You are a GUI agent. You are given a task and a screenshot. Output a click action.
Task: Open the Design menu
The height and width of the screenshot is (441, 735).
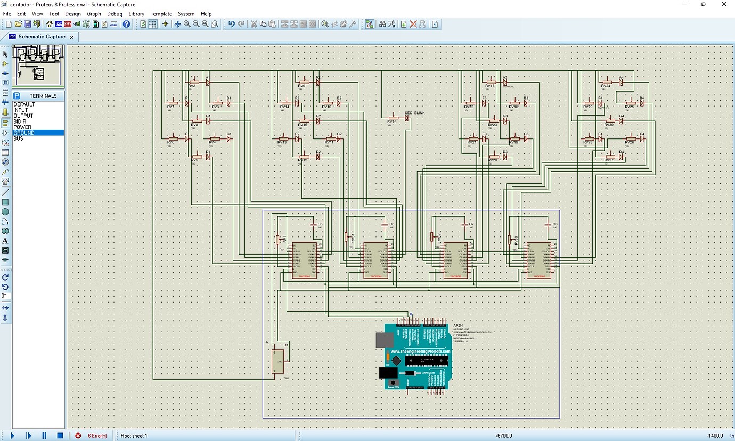pyautogui.click(x=73, y=13)
